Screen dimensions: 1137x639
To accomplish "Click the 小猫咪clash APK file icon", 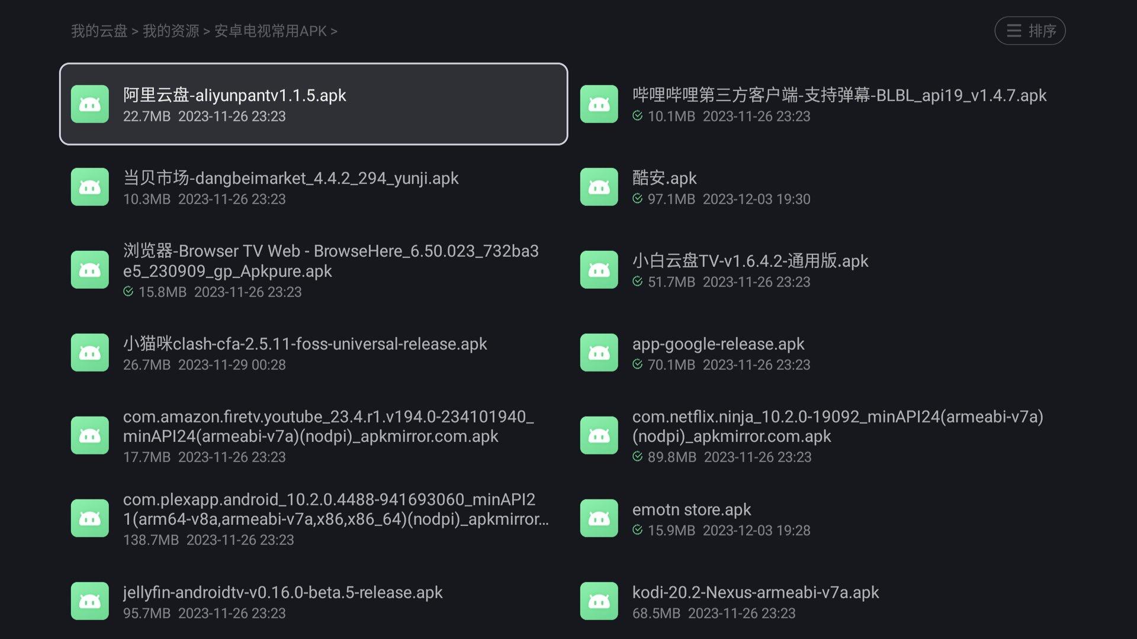I will point(89,352).
